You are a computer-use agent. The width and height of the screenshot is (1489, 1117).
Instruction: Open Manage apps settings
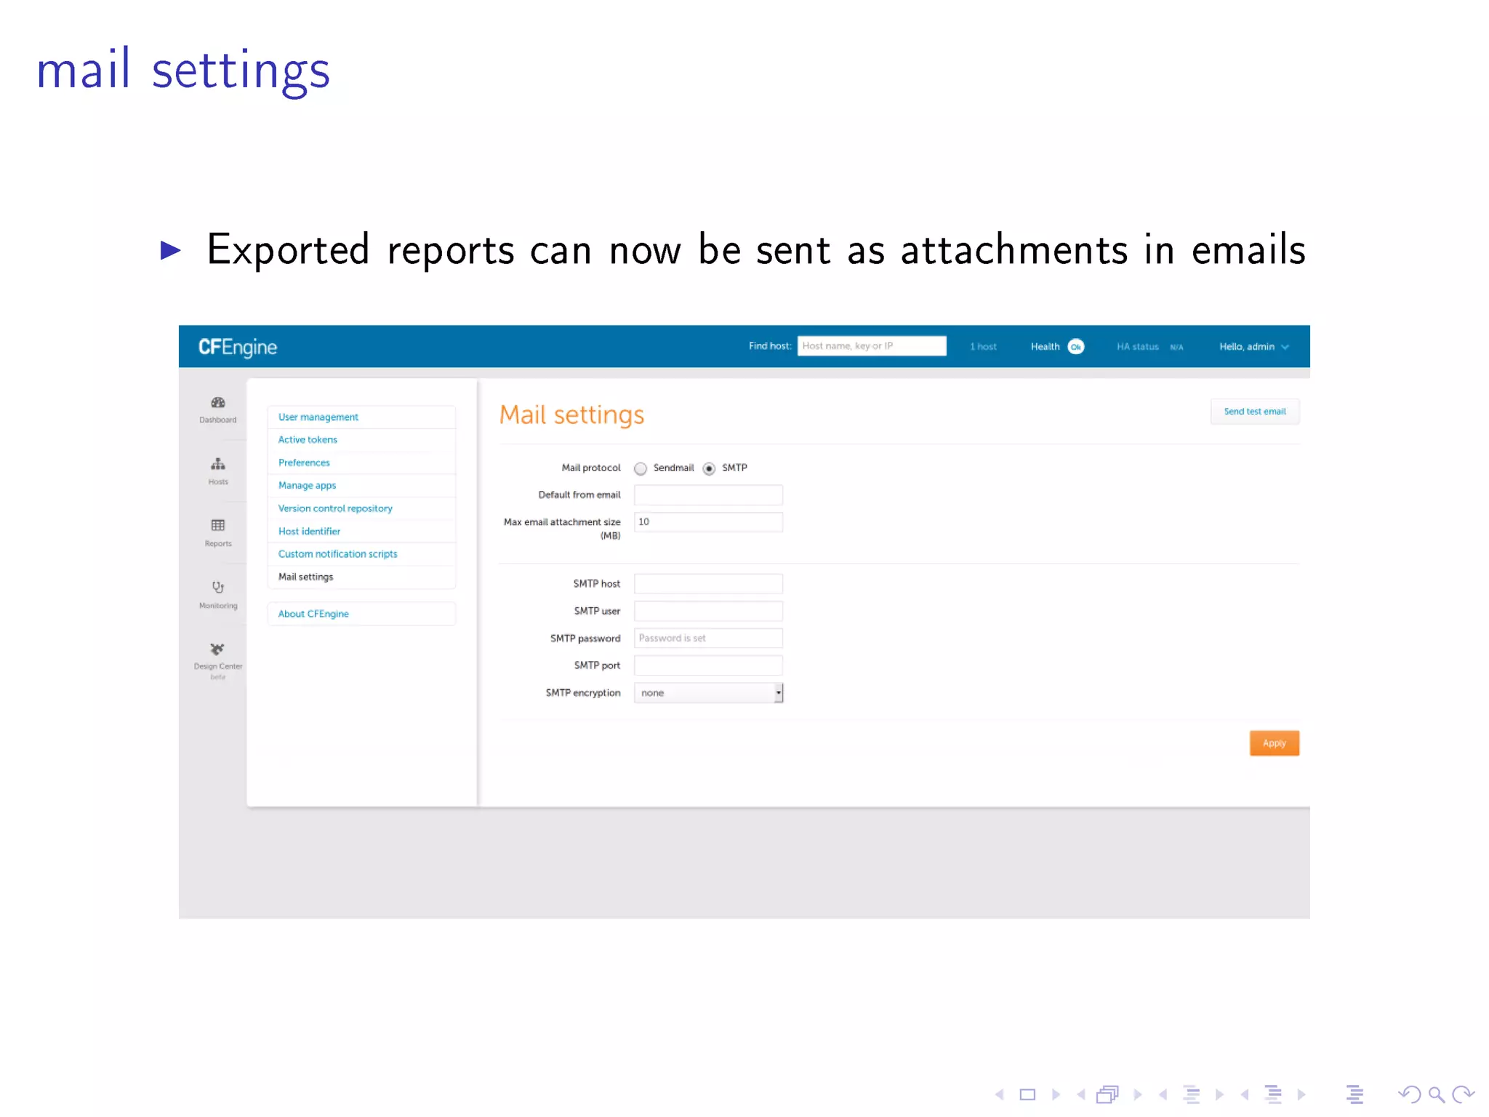[x=361, y=486]
